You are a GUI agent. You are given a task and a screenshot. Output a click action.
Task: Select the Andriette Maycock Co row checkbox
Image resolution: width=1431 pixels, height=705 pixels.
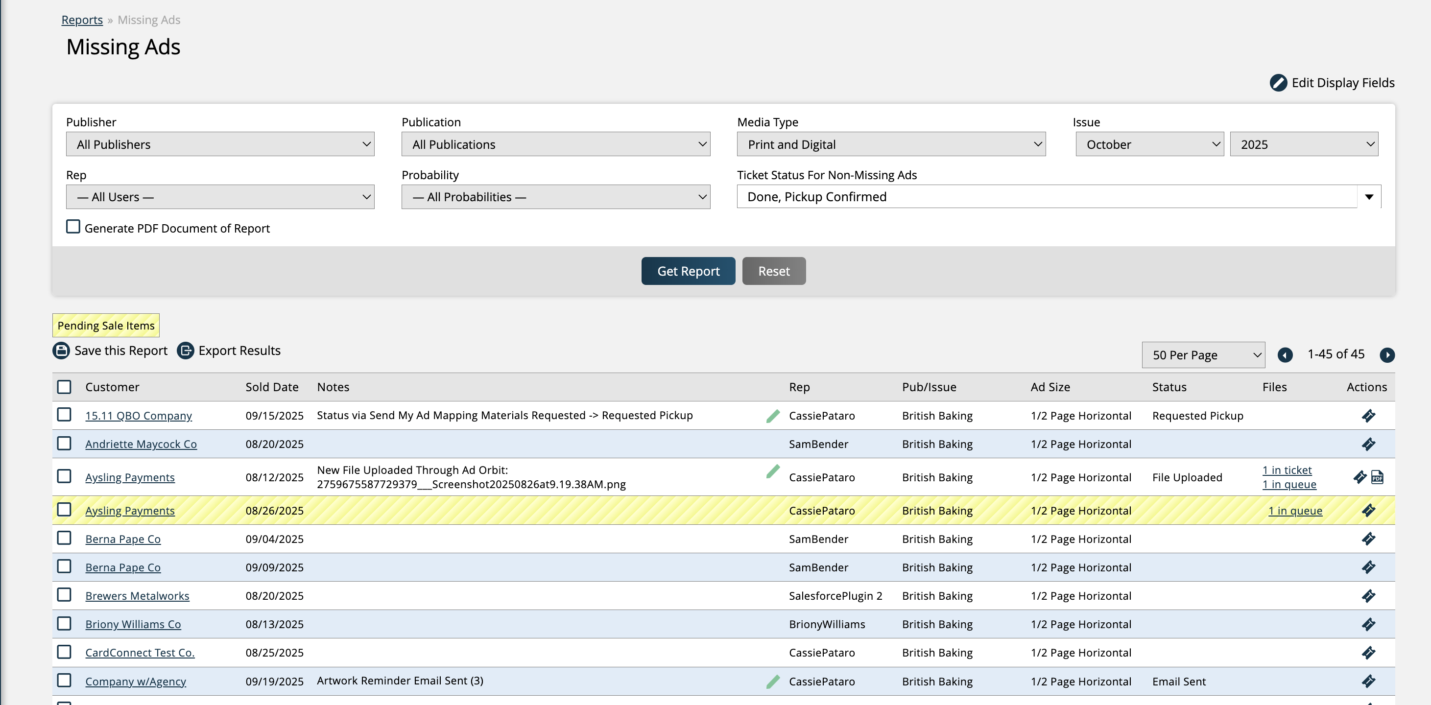(65, 444)
